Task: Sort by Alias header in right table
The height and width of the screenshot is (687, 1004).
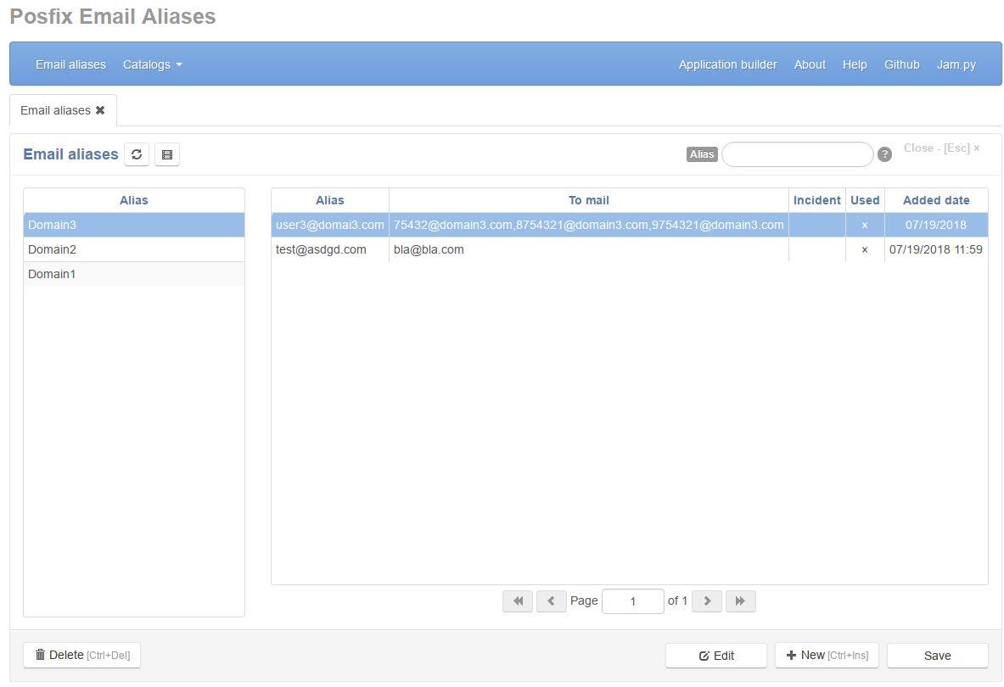Action: [330, 200]
